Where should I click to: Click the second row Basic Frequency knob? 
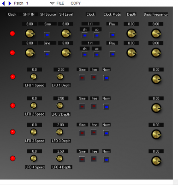156,53
